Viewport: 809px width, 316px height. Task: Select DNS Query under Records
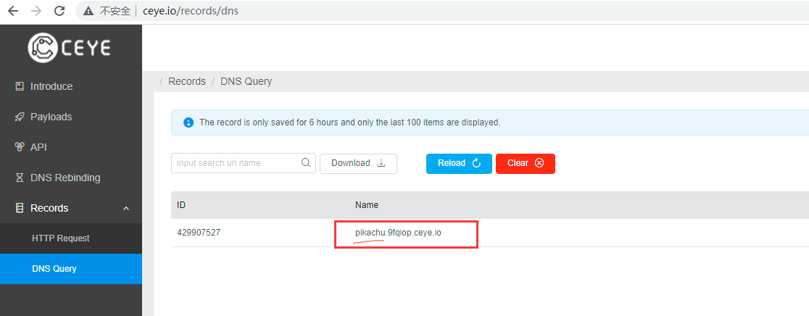54,269
